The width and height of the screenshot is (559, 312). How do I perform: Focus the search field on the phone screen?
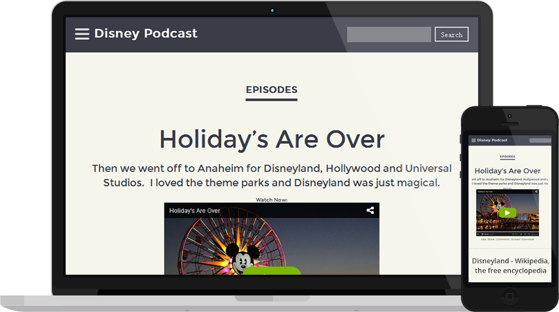coord(540,140)
